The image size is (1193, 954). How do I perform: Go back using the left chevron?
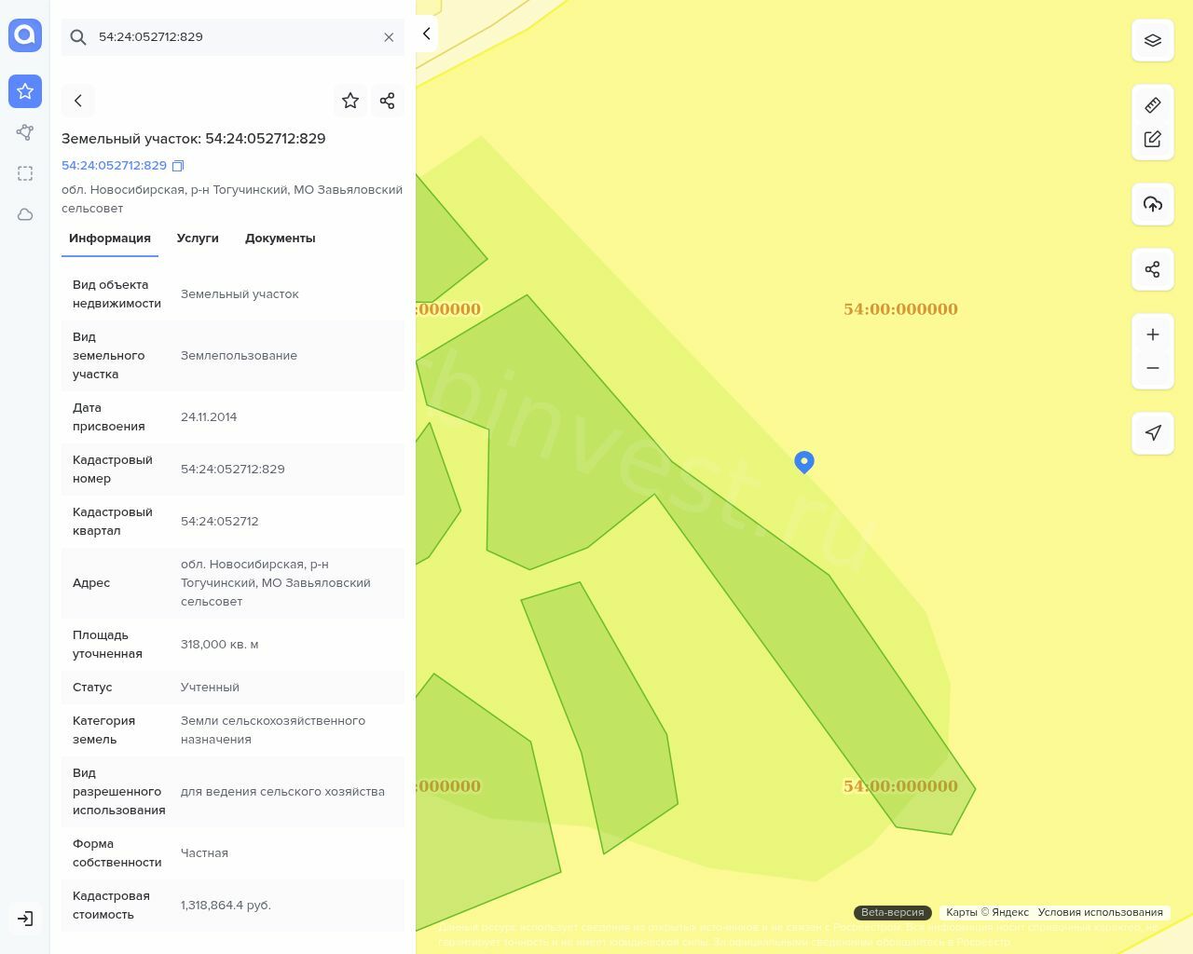(x=78, y=101)
